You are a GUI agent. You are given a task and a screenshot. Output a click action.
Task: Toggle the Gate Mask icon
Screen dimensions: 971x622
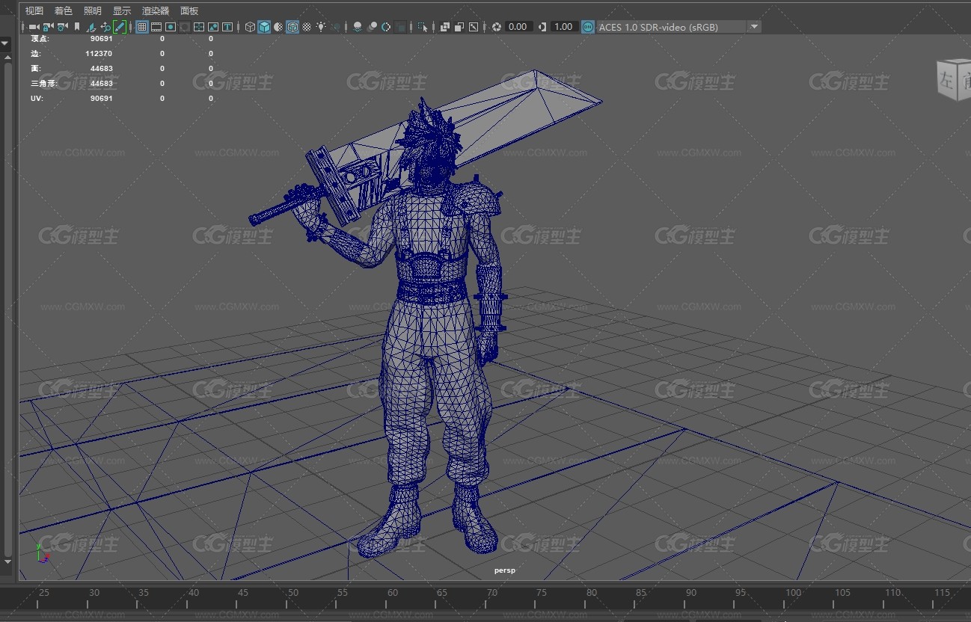(x=184, y=27)
